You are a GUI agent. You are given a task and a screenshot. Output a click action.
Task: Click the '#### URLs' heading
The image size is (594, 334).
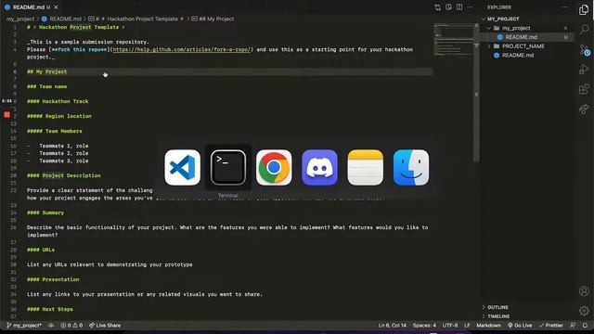tap(41, 250)
